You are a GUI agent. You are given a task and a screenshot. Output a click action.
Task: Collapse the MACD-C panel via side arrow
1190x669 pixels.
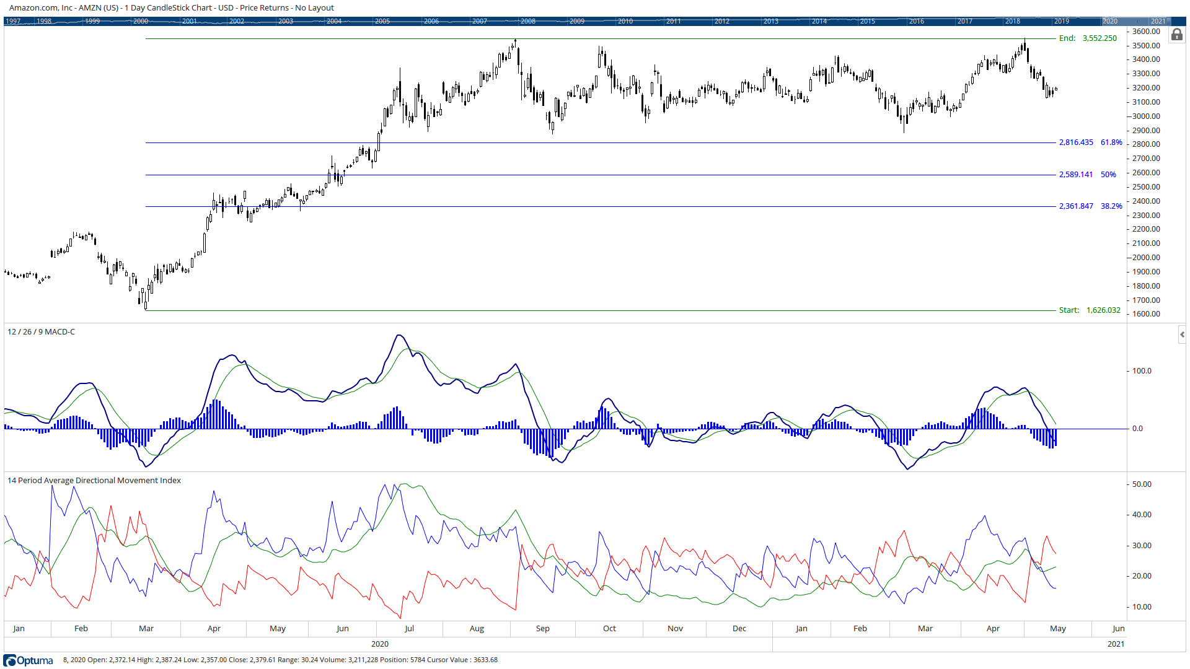[x=1182, y=335]
